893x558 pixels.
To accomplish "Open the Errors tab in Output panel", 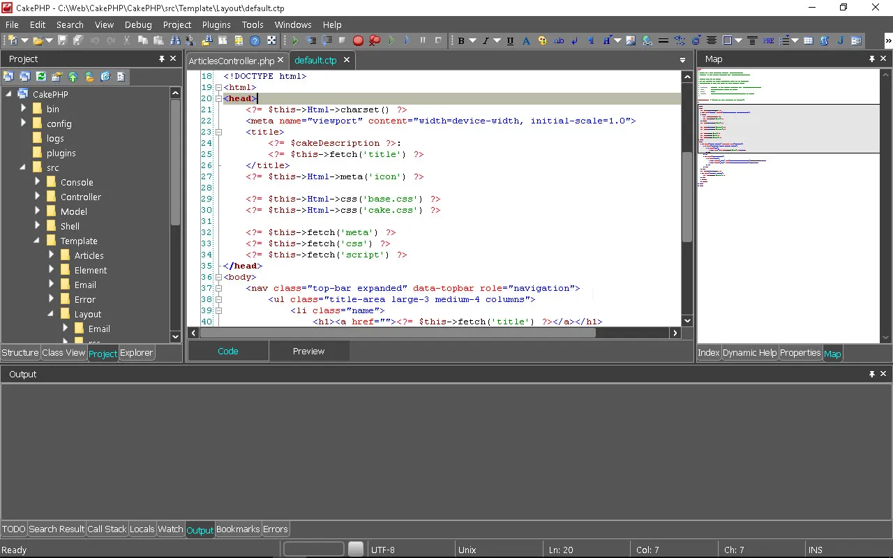I will pyautogui.click(x=275, y=529).
